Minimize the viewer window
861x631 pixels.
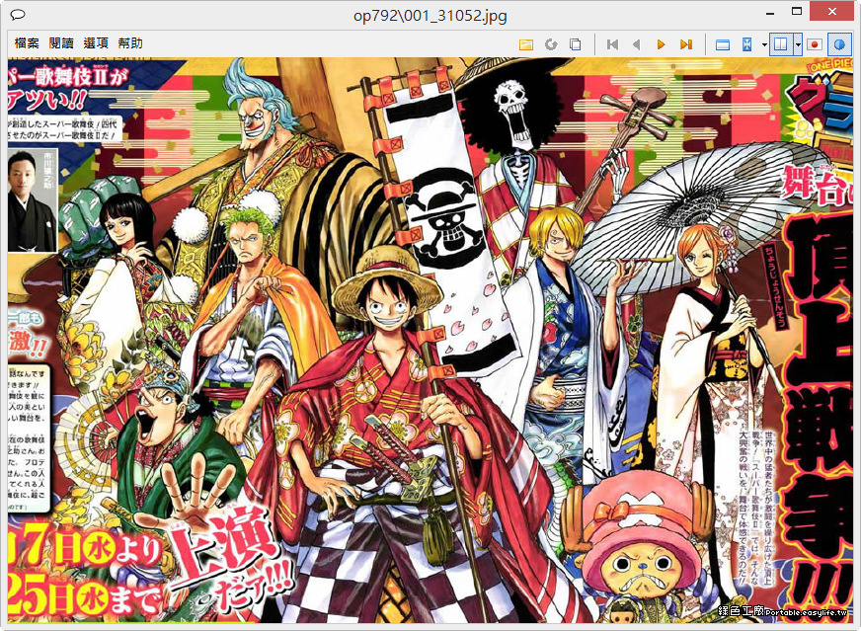pos(771,12)
